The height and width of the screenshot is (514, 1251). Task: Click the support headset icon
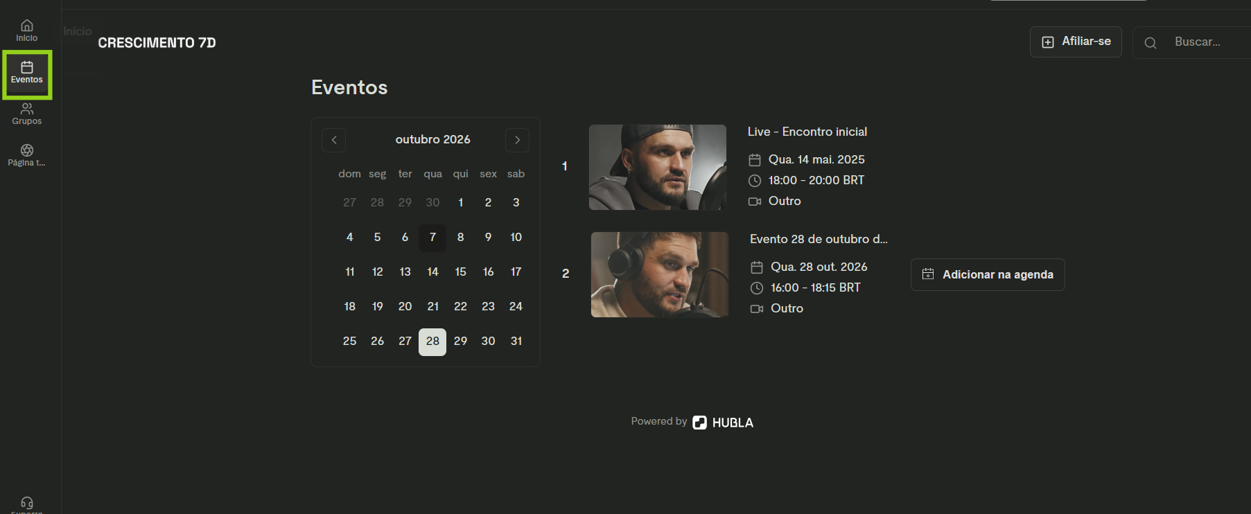coord(27,503)
